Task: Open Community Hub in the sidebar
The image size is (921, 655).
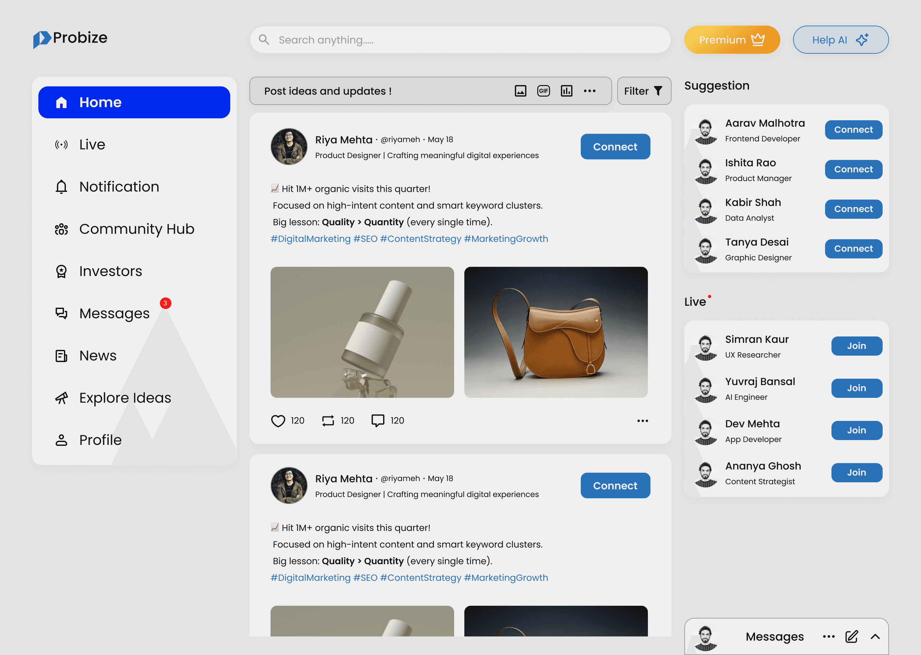Action: point(134,229)
